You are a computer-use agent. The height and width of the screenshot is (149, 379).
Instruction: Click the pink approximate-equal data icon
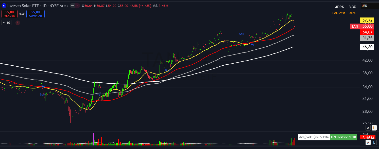(x=77, y=5)
